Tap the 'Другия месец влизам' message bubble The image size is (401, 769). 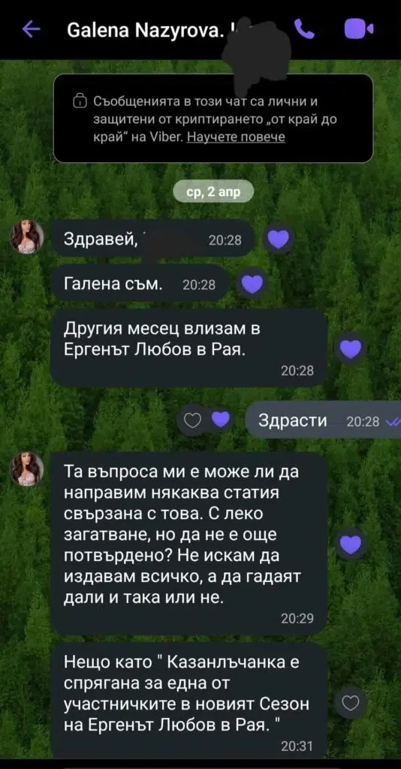coord(188,348)
